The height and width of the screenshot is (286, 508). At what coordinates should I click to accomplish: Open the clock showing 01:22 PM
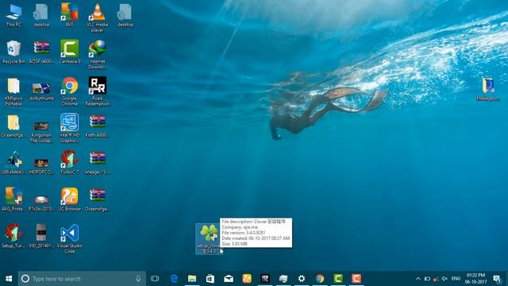476,279
